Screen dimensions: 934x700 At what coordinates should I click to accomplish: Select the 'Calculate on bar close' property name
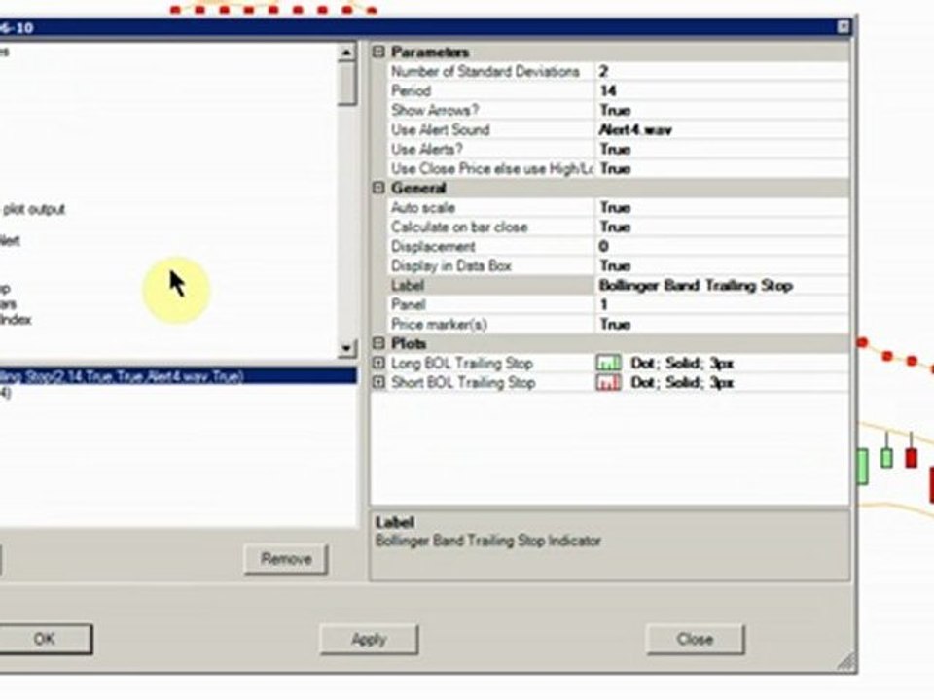(459, 227)
